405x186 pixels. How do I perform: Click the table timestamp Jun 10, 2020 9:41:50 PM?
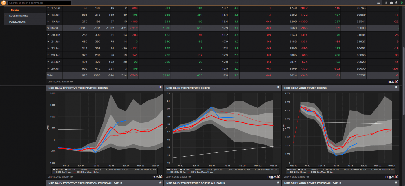point(60,82)
